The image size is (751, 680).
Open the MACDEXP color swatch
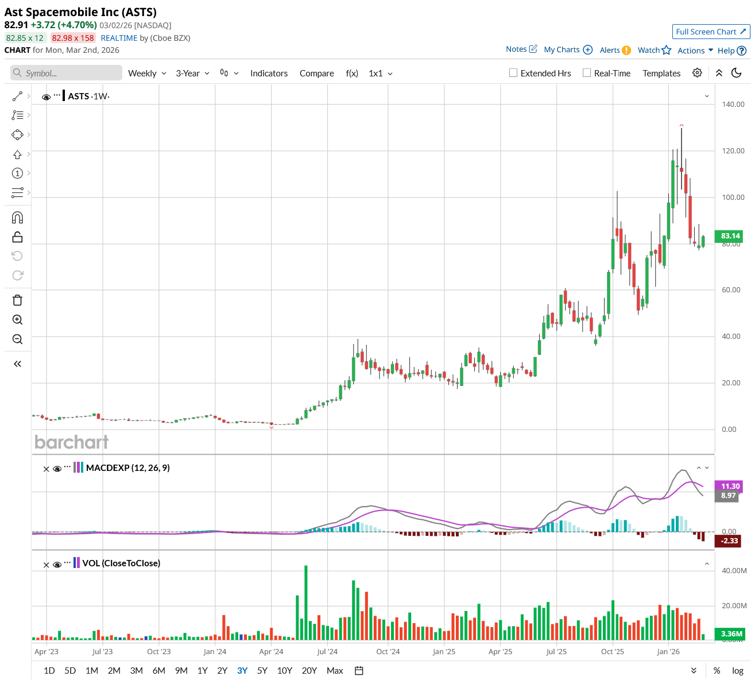point(79,467)
